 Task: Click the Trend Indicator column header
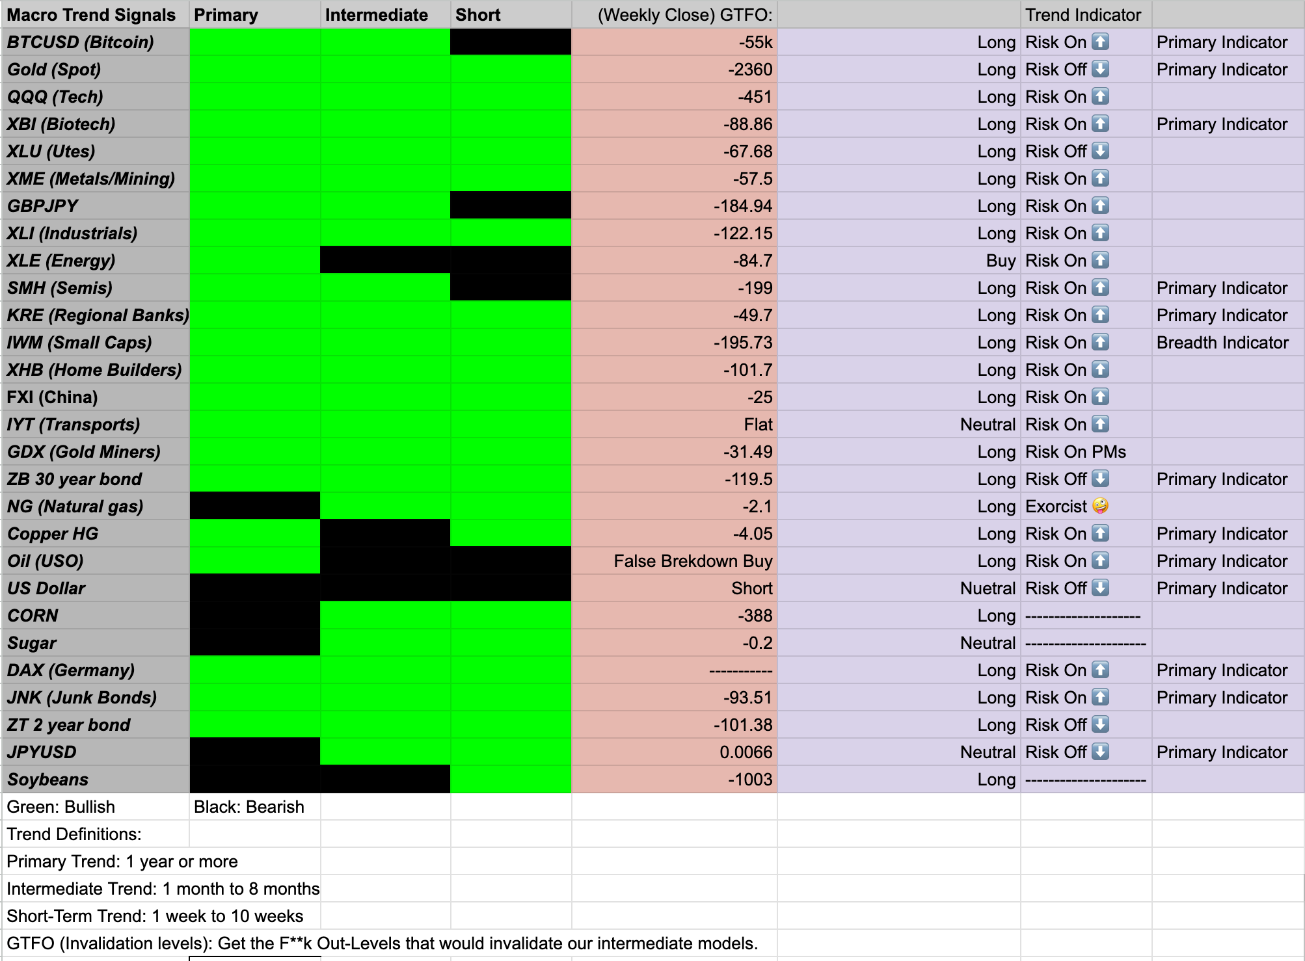tap(1084, 15)
